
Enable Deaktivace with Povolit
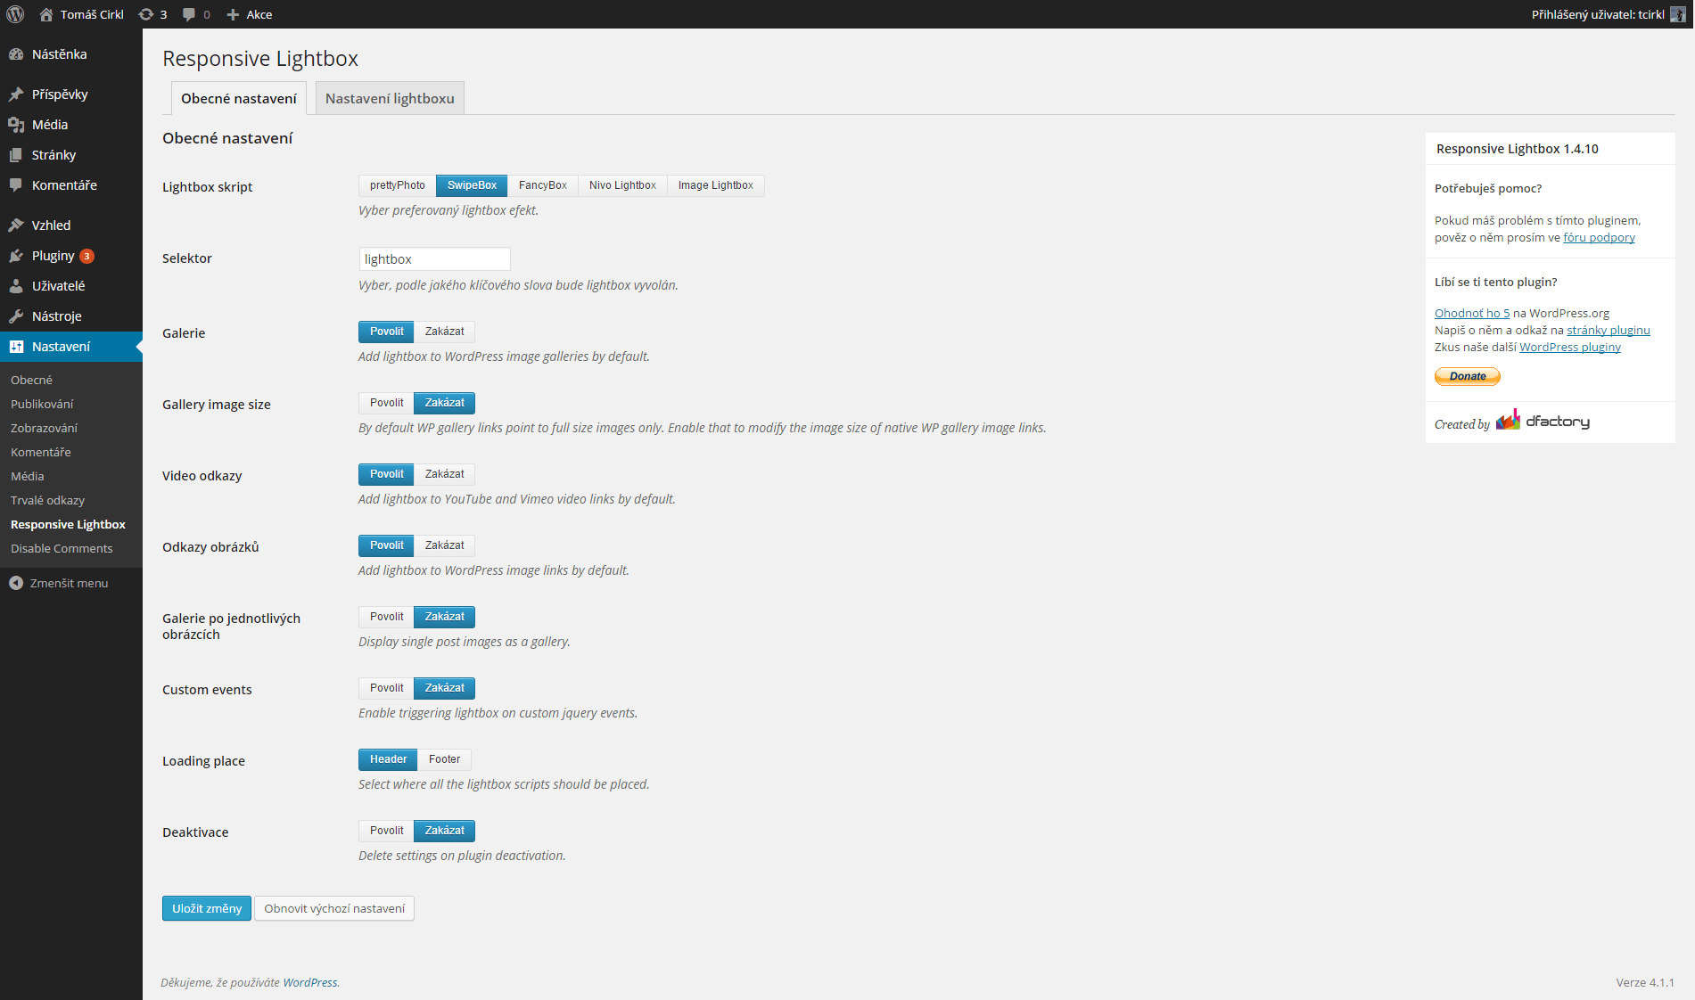(386, 831)
